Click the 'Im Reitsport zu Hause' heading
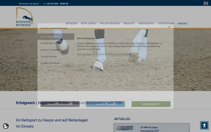This screenshot has width=211, height=132. (52, 123)
